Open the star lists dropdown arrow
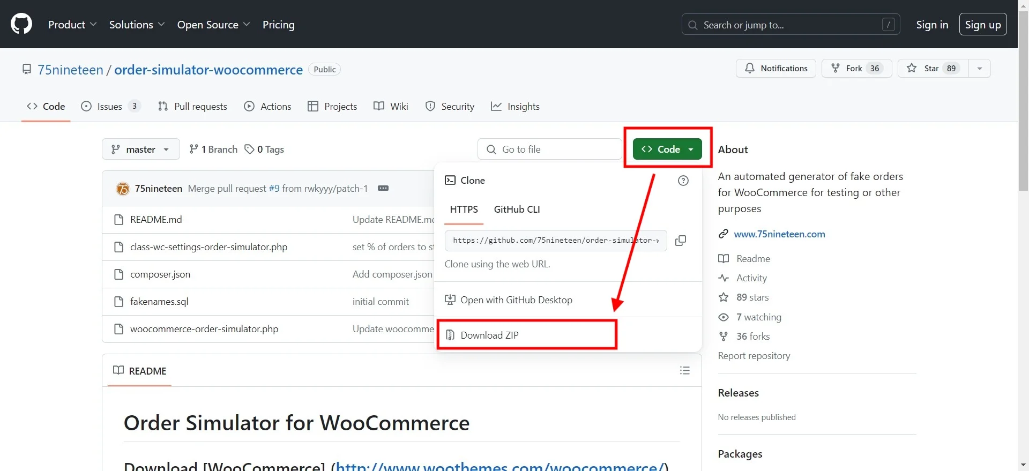 click(x=980, y=68)
